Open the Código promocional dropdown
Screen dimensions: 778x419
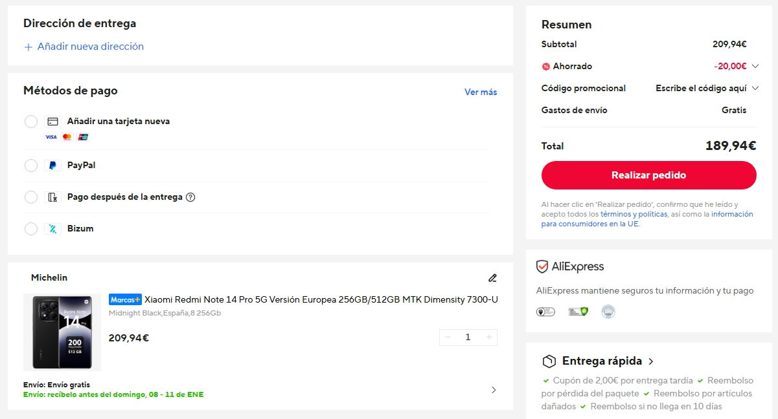coord(755,88)
